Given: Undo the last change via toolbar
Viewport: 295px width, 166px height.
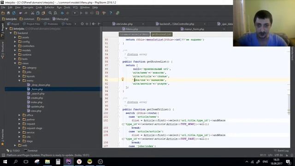Looking at the screenshot, I should tap(20, 13).
